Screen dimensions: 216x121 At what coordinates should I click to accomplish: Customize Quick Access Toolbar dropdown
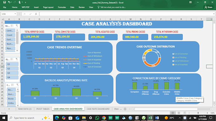pyautogui.click(x=25, y=2)
